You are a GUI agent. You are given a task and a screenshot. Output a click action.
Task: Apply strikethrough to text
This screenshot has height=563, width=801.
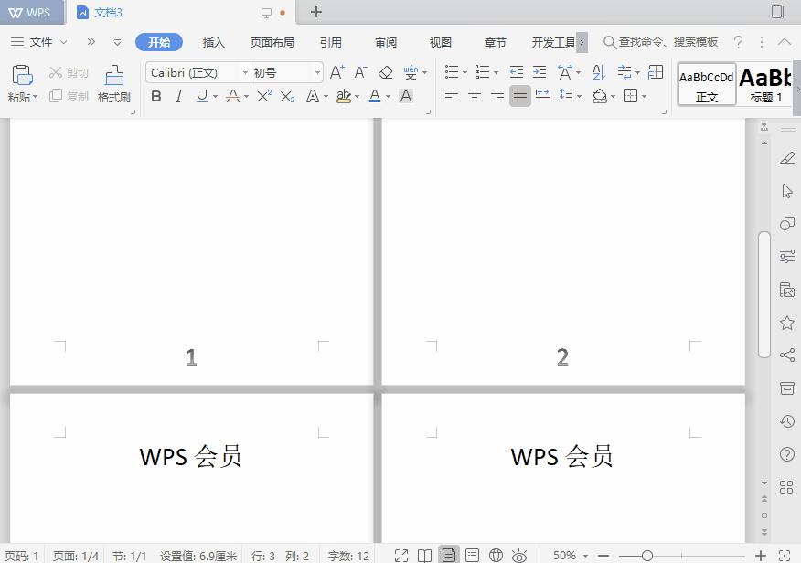(x=233, y=96)
